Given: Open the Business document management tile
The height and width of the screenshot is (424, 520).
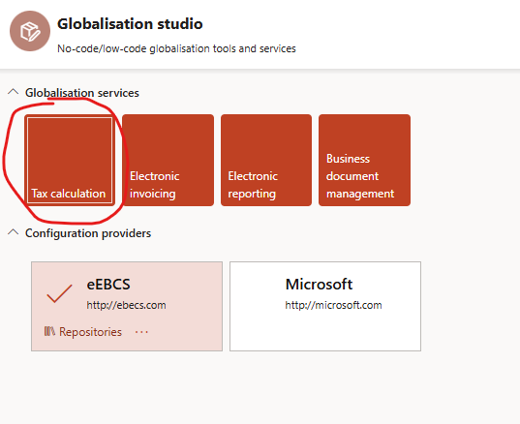Looking at the screenshot, I should pyautogui.click(x=364, y=160).
